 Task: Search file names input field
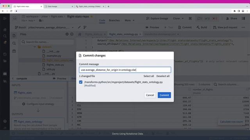(47, 42)
